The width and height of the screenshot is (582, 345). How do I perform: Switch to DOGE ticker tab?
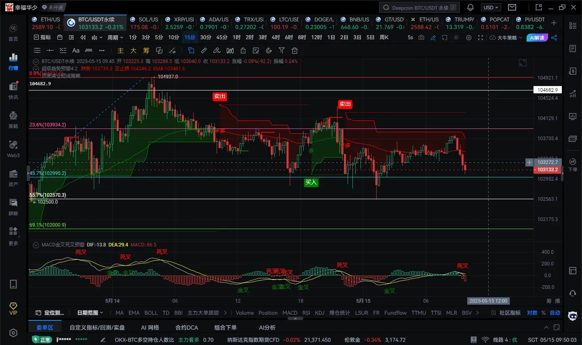point(320,23)
